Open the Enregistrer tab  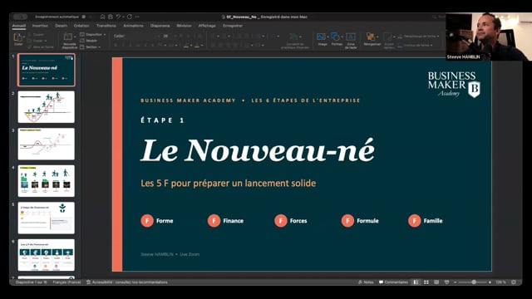(233, 26)
